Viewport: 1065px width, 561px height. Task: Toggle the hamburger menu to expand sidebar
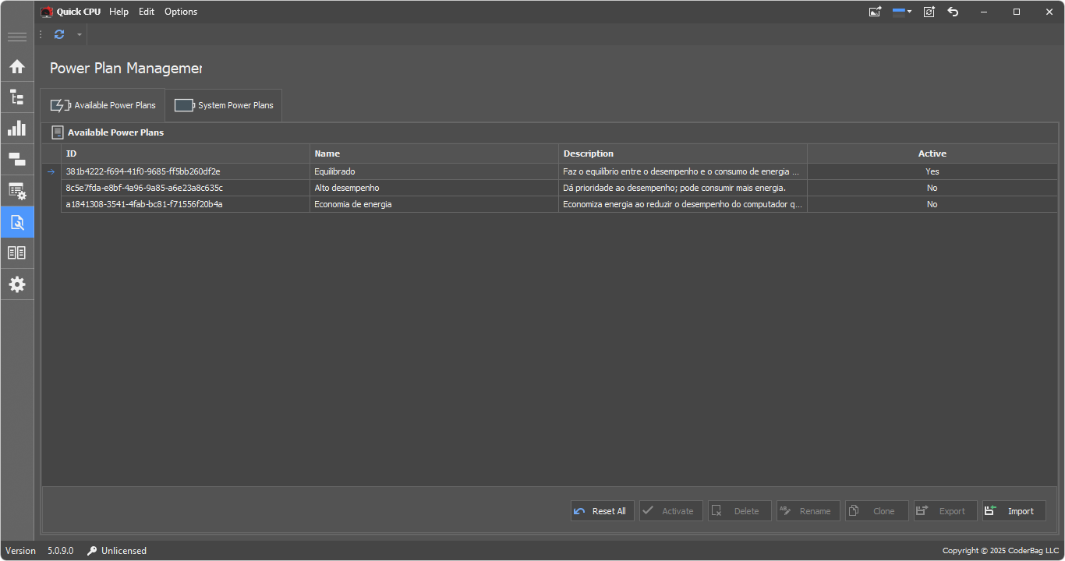tap(17, 37)
